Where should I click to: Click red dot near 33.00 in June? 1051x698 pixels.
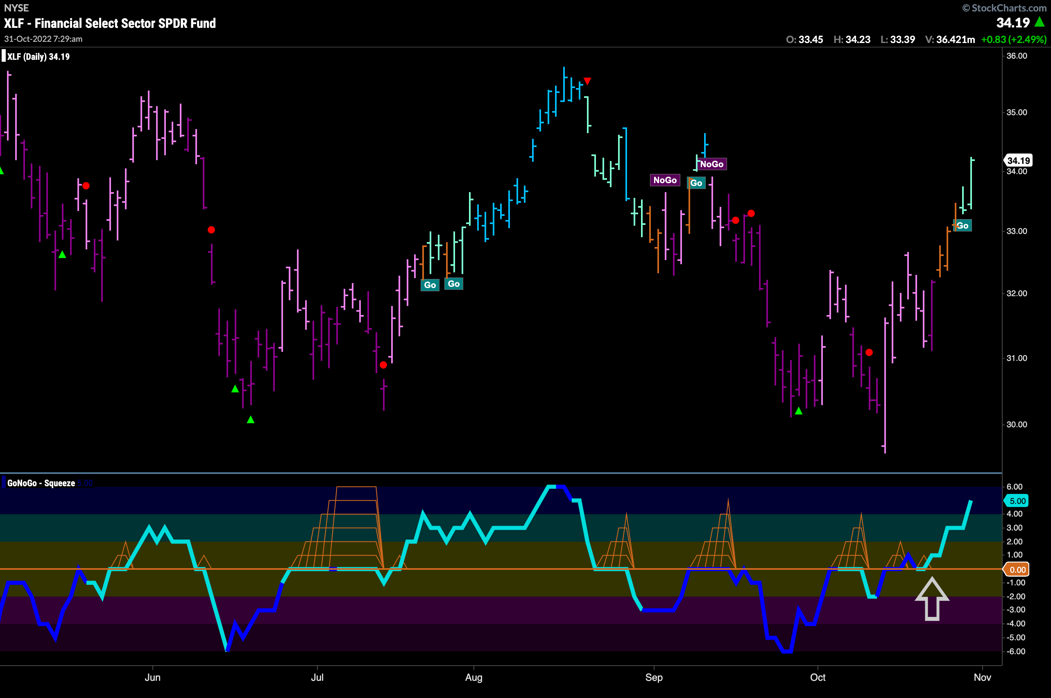[211, 230]
